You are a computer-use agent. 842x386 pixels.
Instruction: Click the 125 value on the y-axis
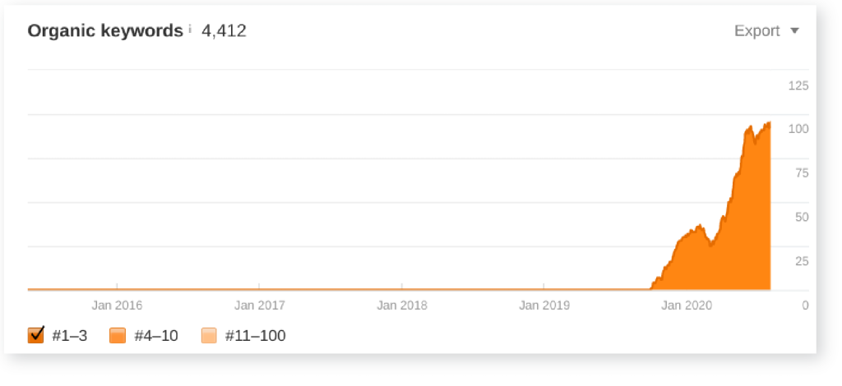coord(798,85)
